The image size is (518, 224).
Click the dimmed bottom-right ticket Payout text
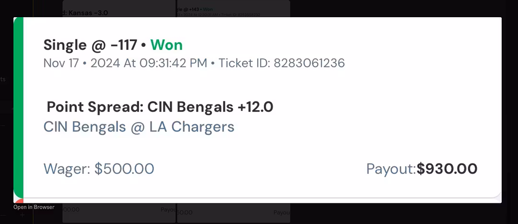[x=281, y=212]
